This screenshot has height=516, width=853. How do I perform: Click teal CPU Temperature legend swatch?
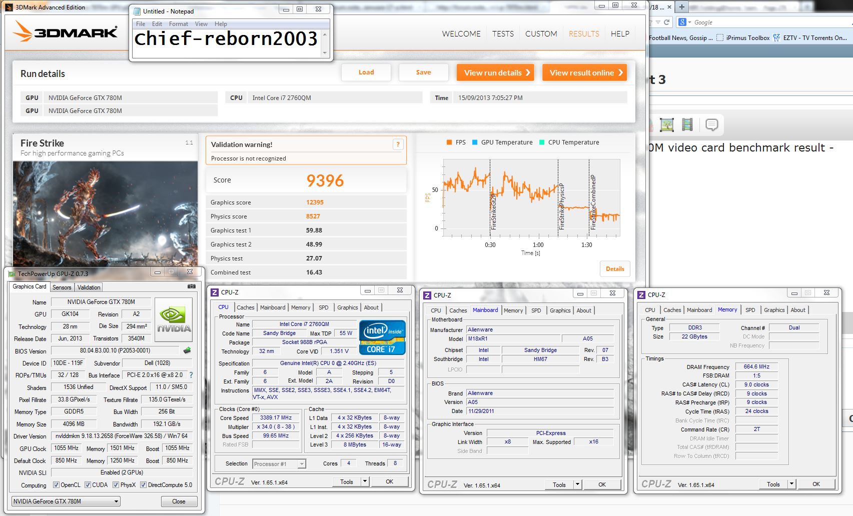542,142
